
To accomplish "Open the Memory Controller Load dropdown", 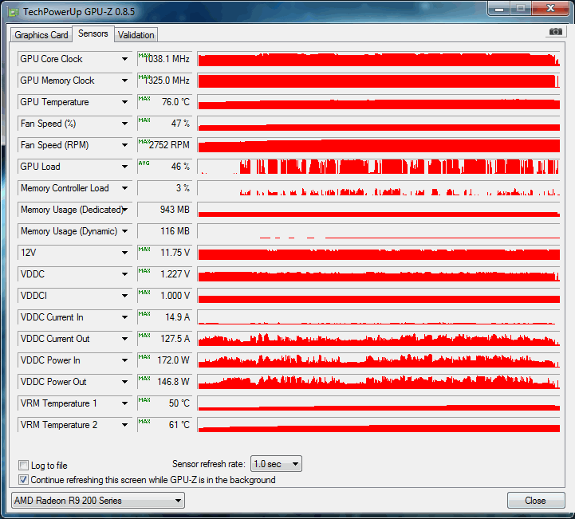I will (124, 188).
